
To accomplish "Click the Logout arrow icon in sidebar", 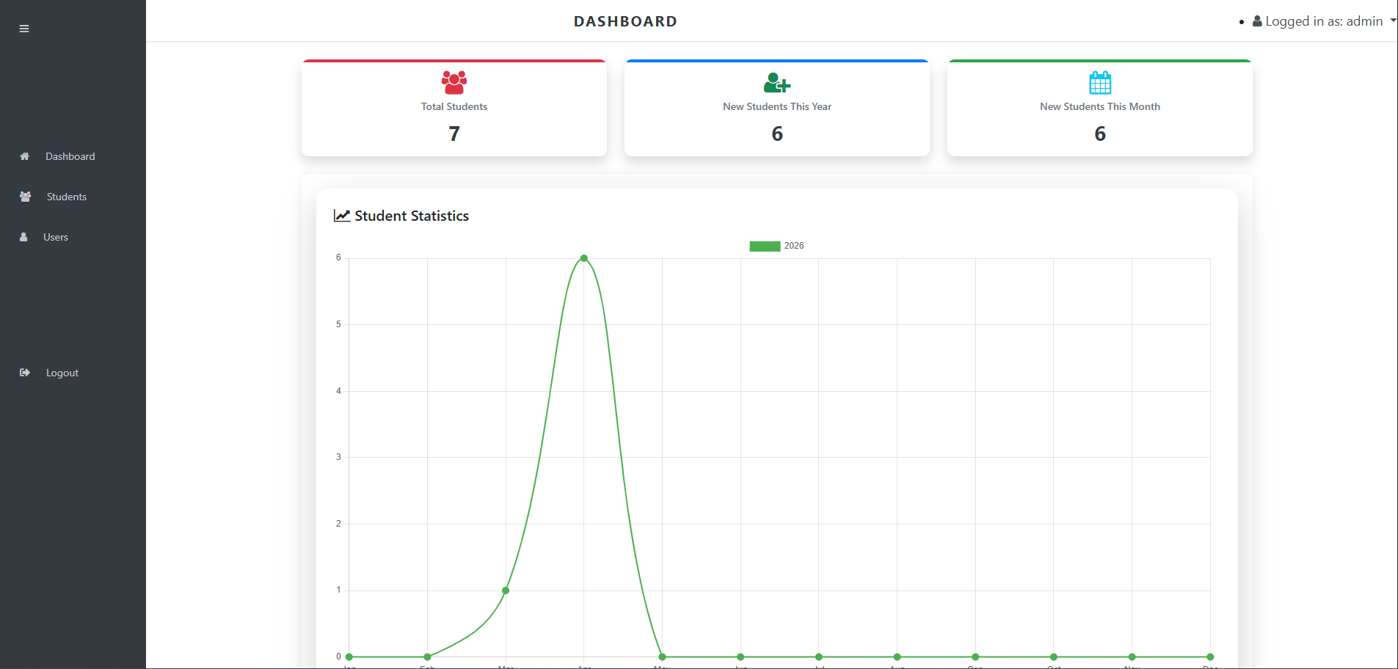I will click(x=24, y=373).
